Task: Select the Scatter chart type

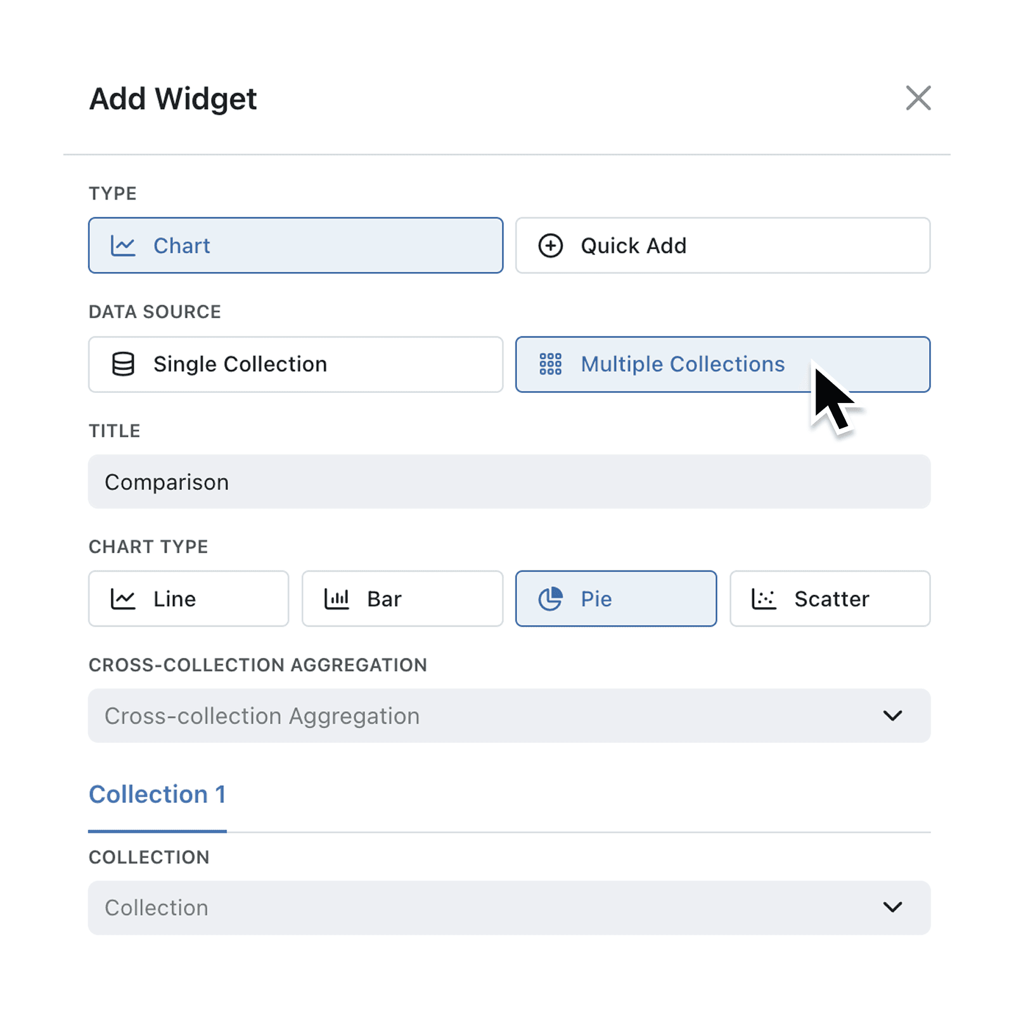Action: (x=830, y=598)
